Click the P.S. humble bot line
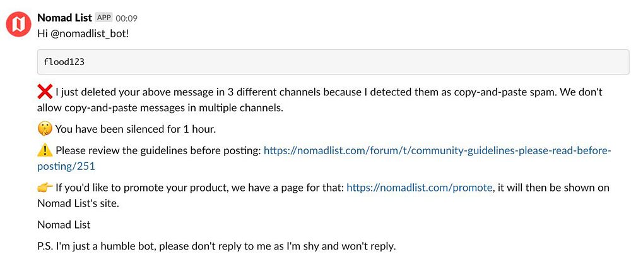The width and height of the screenshot is (631, 259). tap(216, 246)
